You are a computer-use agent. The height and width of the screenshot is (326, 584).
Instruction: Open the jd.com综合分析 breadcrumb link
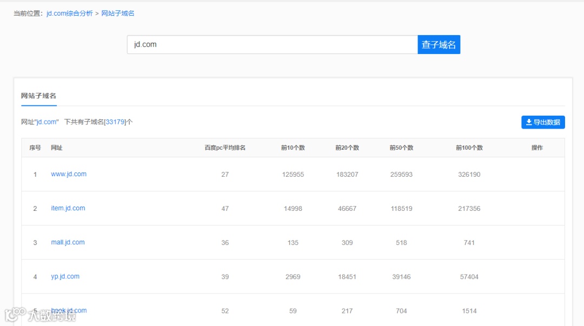click(x=70, y=14)
